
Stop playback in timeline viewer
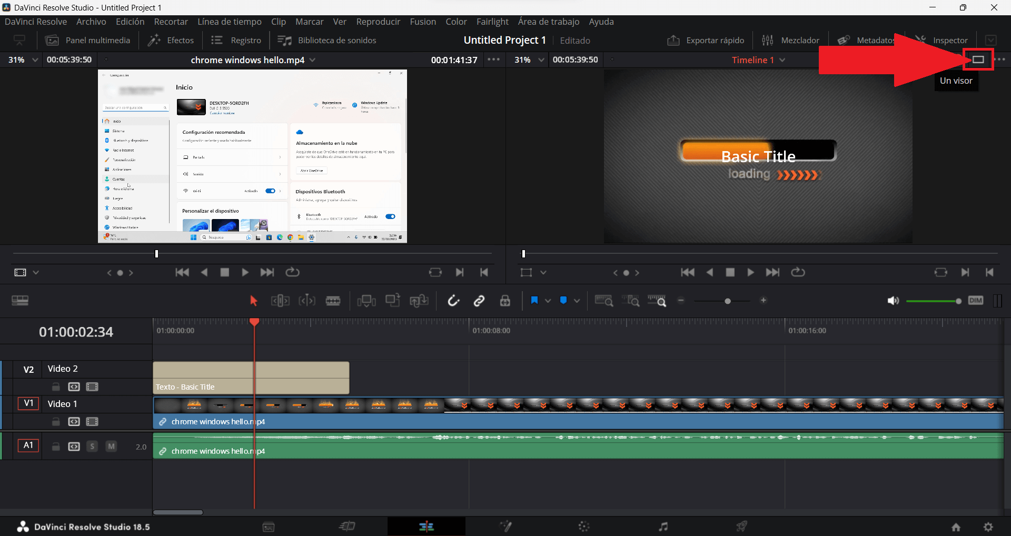point(730,272)
